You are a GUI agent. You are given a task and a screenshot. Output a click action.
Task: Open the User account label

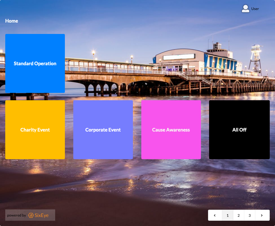[x=255, y=9]
